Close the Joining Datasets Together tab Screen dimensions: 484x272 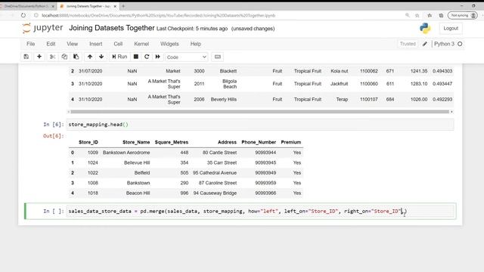(115, 6)
